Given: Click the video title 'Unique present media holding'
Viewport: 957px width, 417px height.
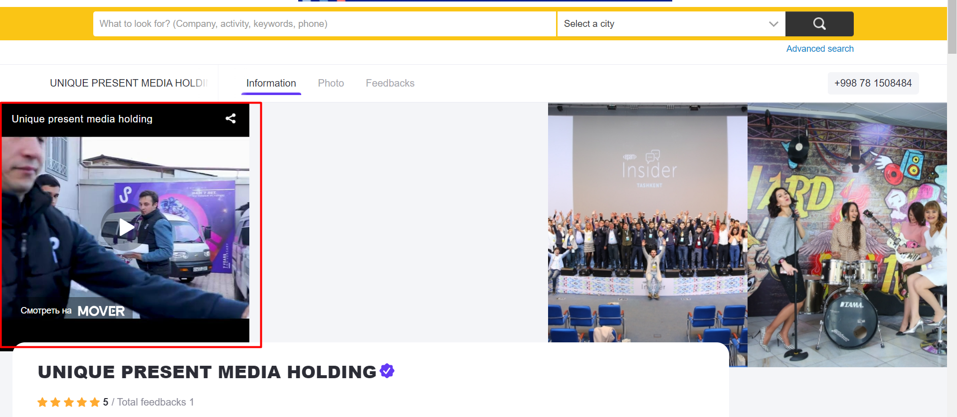Looking at the screenshot, I should [82, 119].
